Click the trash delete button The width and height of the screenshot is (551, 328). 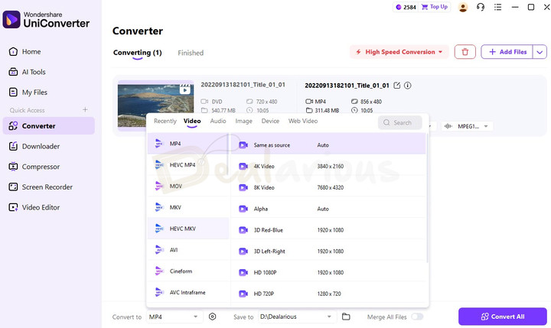(x=465, y=52)
